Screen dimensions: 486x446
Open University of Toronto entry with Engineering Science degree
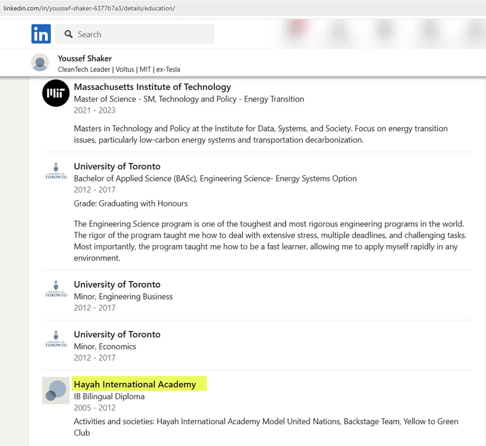(x=117, y=166)
